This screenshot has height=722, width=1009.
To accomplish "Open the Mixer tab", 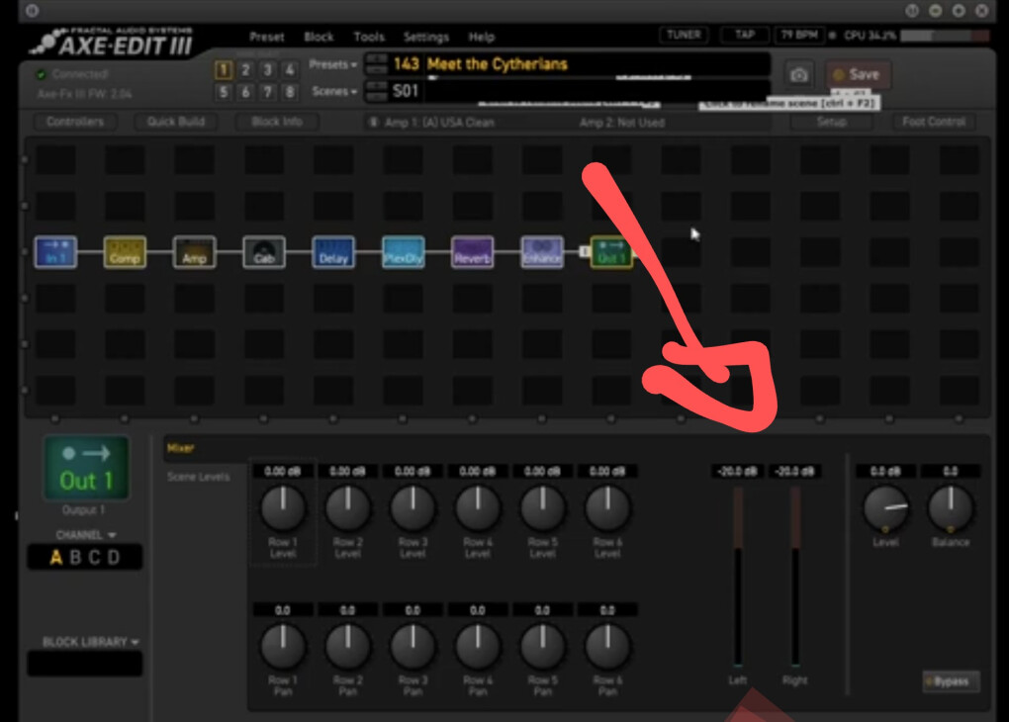I will 180,448.
